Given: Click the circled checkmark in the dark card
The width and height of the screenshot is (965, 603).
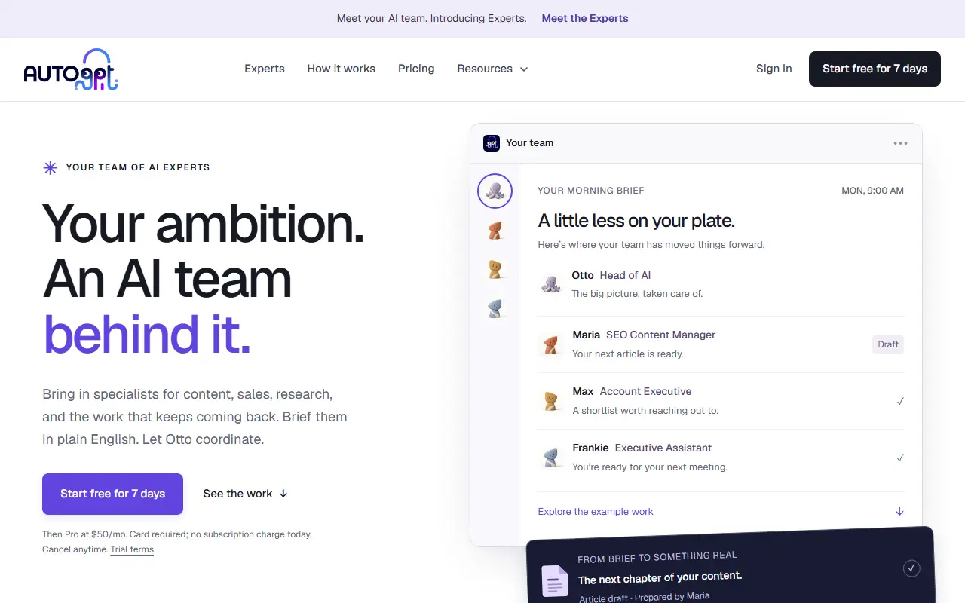Looking at the screenshot, I should pos(911,568).
